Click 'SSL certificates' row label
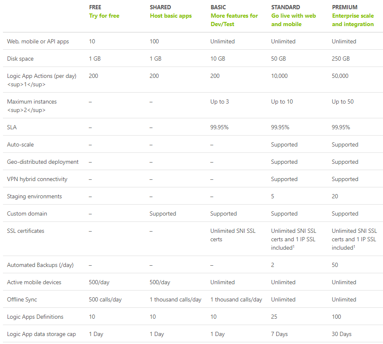The width and height of the screenshot is (383, 344). click(26, 231)
